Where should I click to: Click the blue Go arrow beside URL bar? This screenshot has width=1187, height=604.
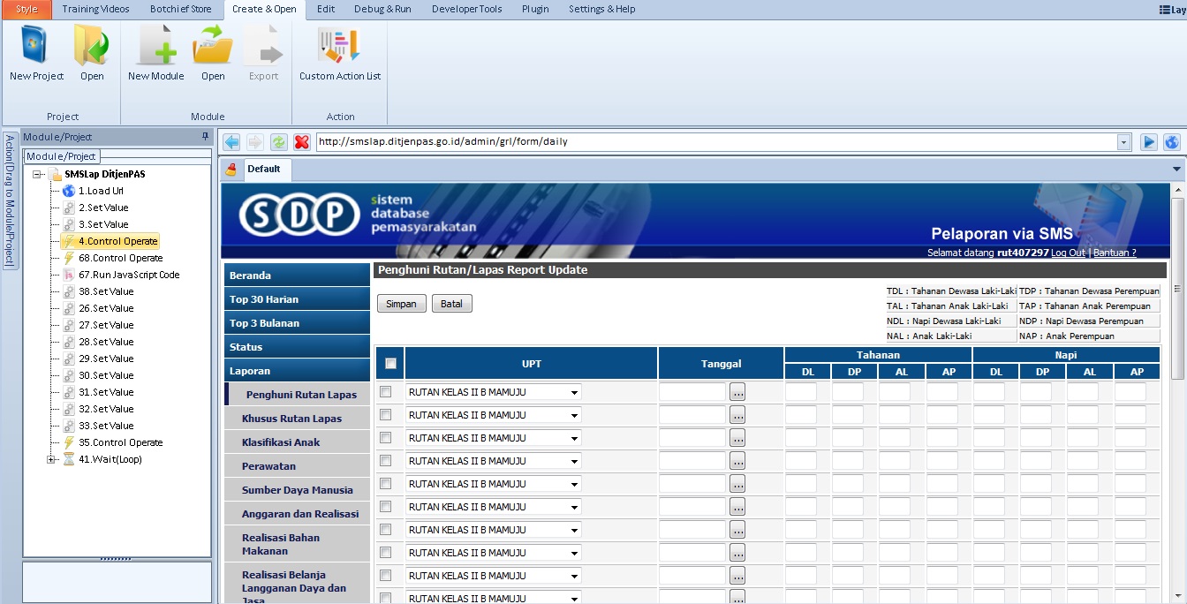[1149, 142]
